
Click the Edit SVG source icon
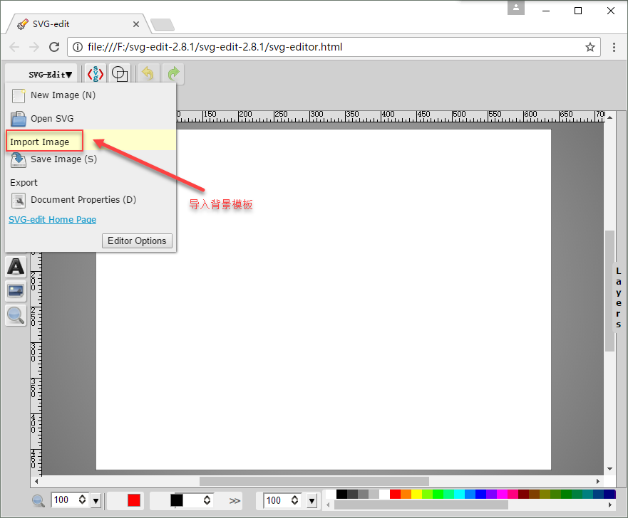click(96, 74)
